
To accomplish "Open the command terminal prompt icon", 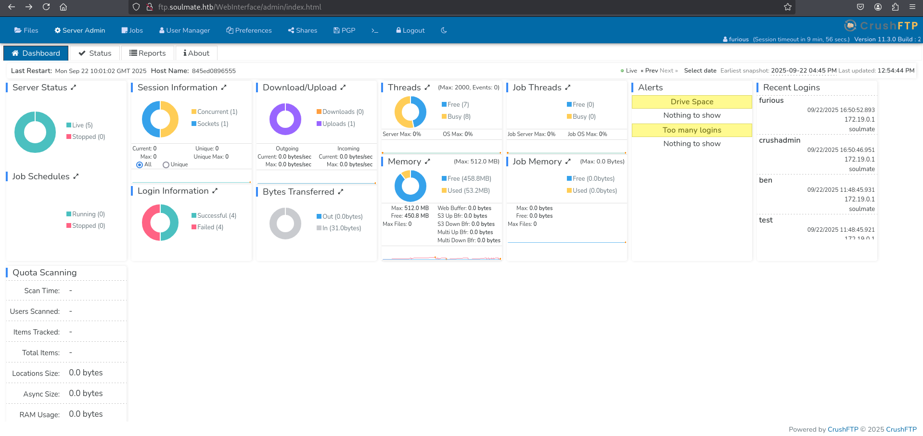I will click(375, 30).
